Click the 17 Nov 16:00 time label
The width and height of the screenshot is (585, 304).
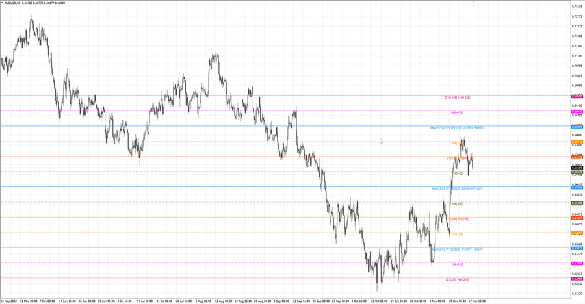477,301
